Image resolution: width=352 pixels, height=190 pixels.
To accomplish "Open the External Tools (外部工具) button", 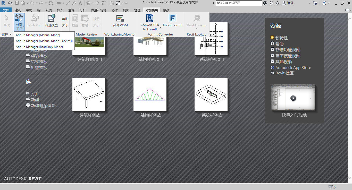I will 19,22.
